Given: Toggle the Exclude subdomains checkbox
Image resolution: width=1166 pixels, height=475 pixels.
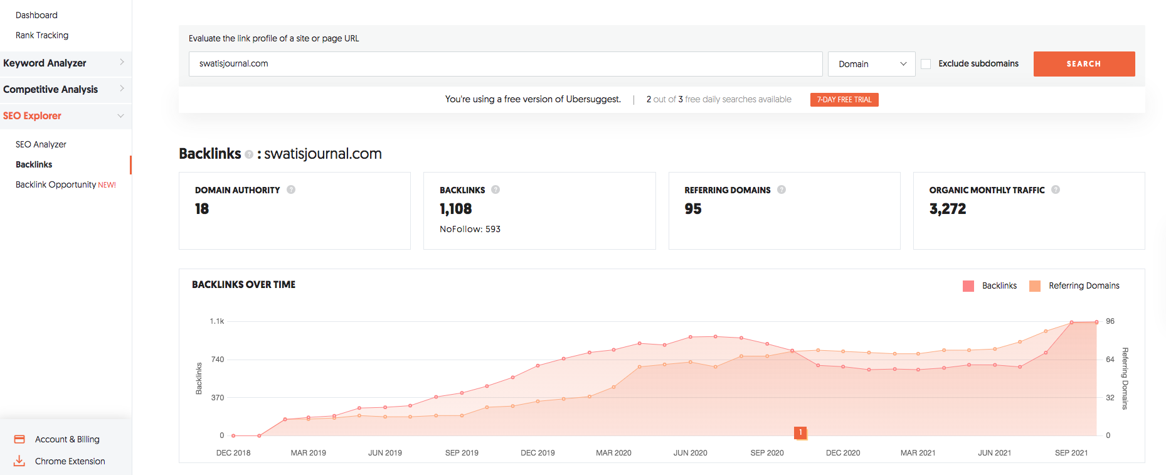Looking at the screenshot, I should [x=926, y=64].
